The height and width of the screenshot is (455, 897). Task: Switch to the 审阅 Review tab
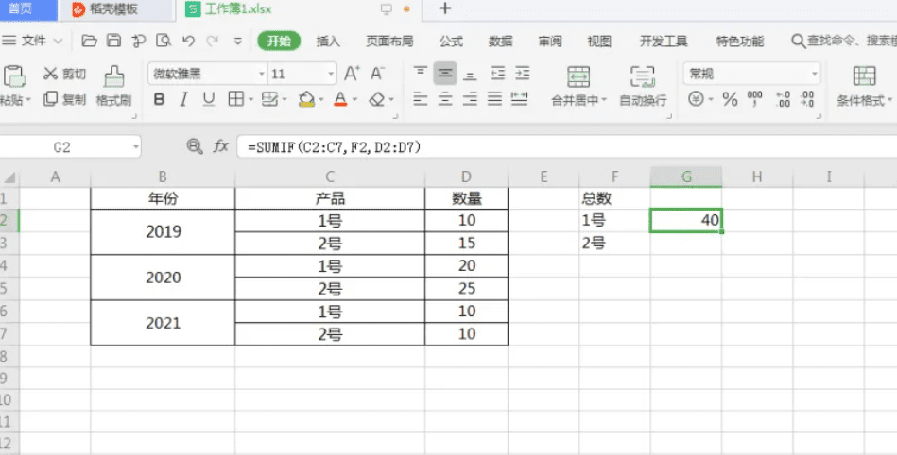pos(550,42)
